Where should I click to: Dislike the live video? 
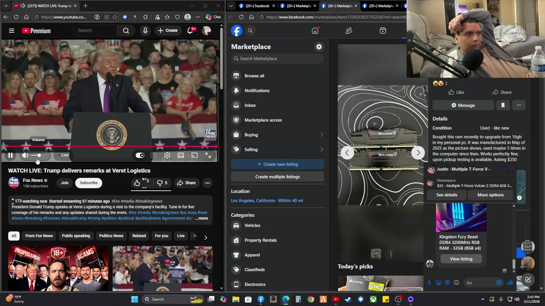click(x=162, y=183)
